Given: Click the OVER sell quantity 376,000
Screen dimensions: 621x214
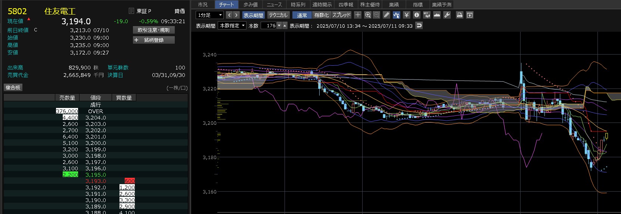Looking at the screenshot, I should pyautogui.click(x=67, y=111).
